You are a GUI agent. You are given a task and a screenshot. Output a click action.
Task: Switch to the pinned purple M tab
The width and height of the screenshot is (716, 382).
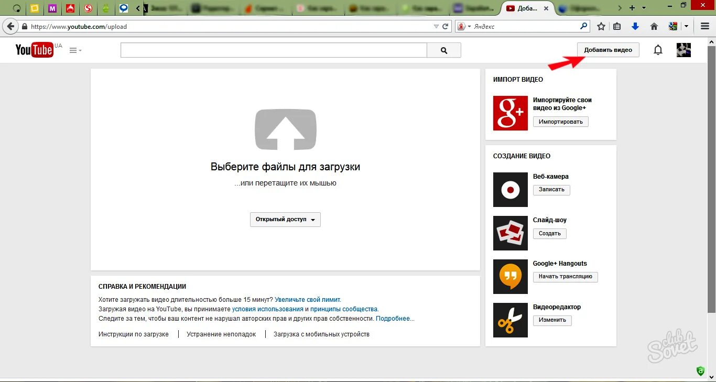[x=52, y=8]
